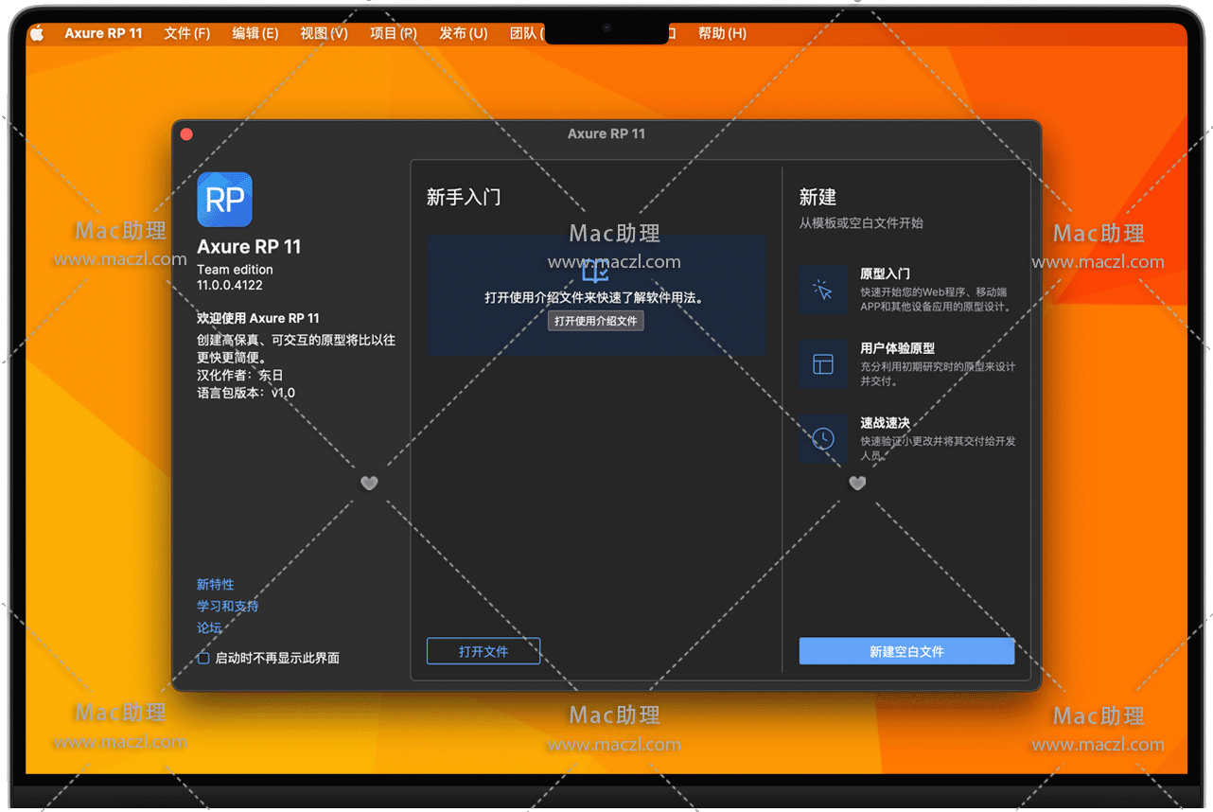Create a file with 新建空白文件
1213x812 pixels.
pyautogui.click(x=906, y=651)
